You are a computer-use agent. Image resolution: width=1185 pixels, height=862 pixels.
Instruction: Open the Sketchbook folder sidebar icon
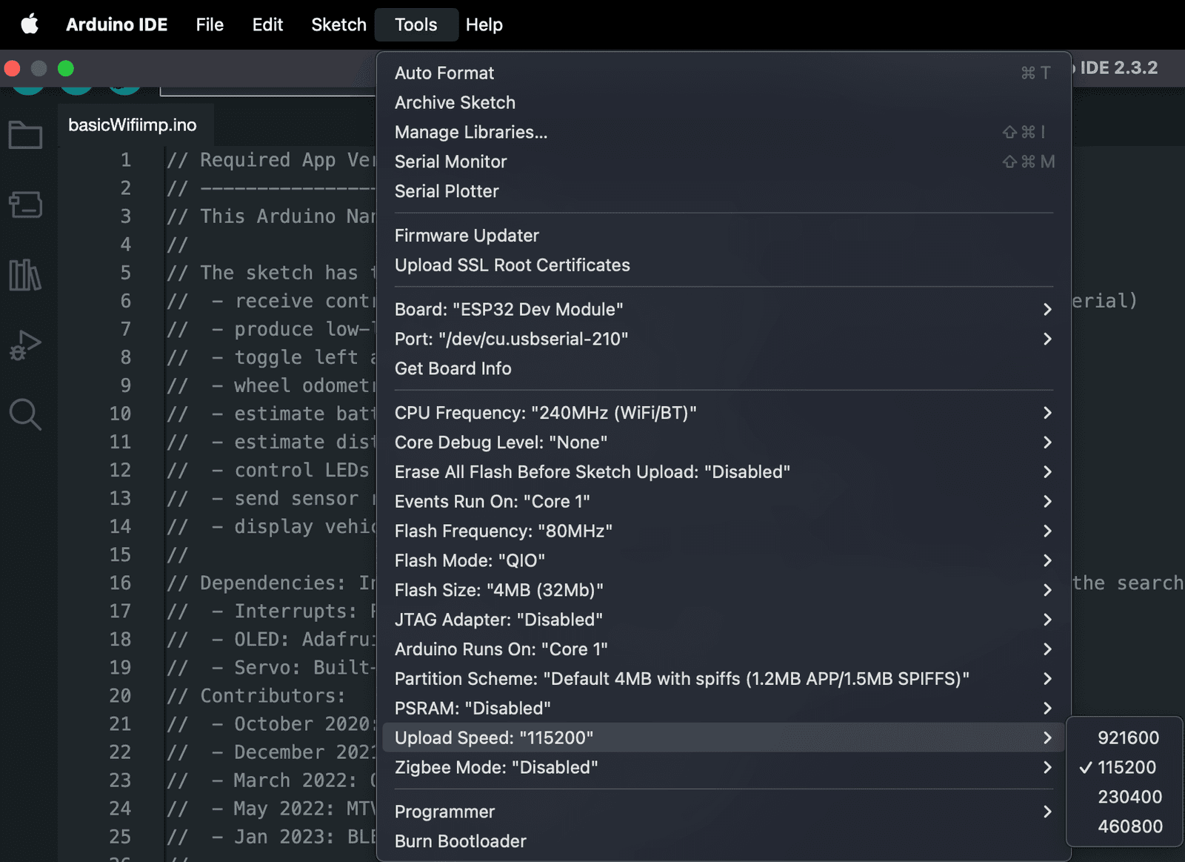tap(25, 135)
